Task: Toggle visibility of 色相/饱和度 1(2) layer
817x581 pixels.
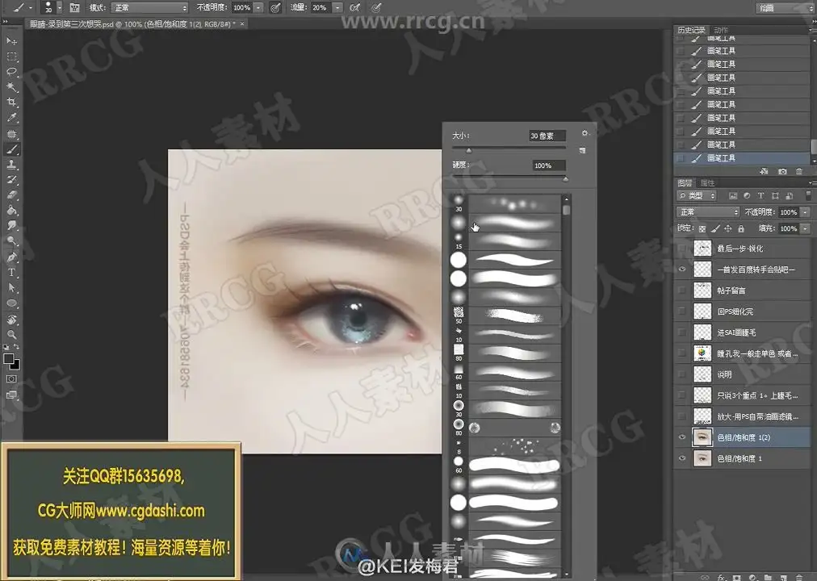Action: 682,437
